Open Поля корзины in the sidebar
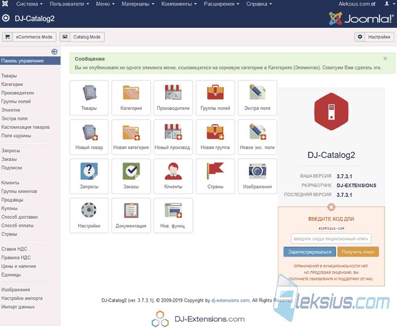 pos(16,135)
